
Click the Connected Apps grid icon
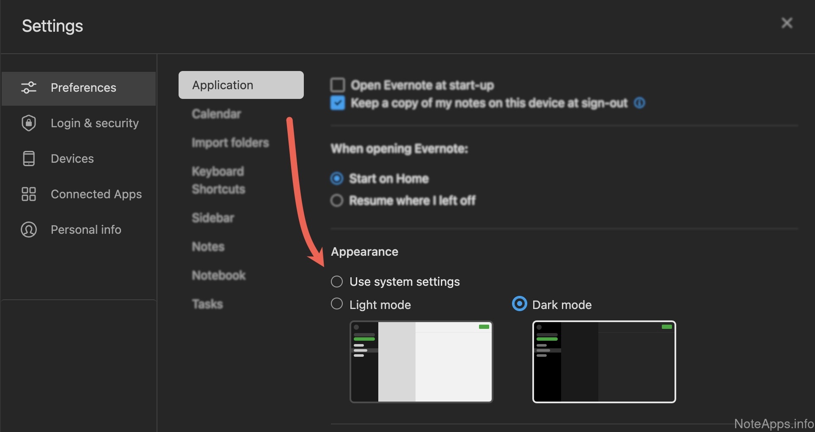pyautogui.click(x=29, y=194)
